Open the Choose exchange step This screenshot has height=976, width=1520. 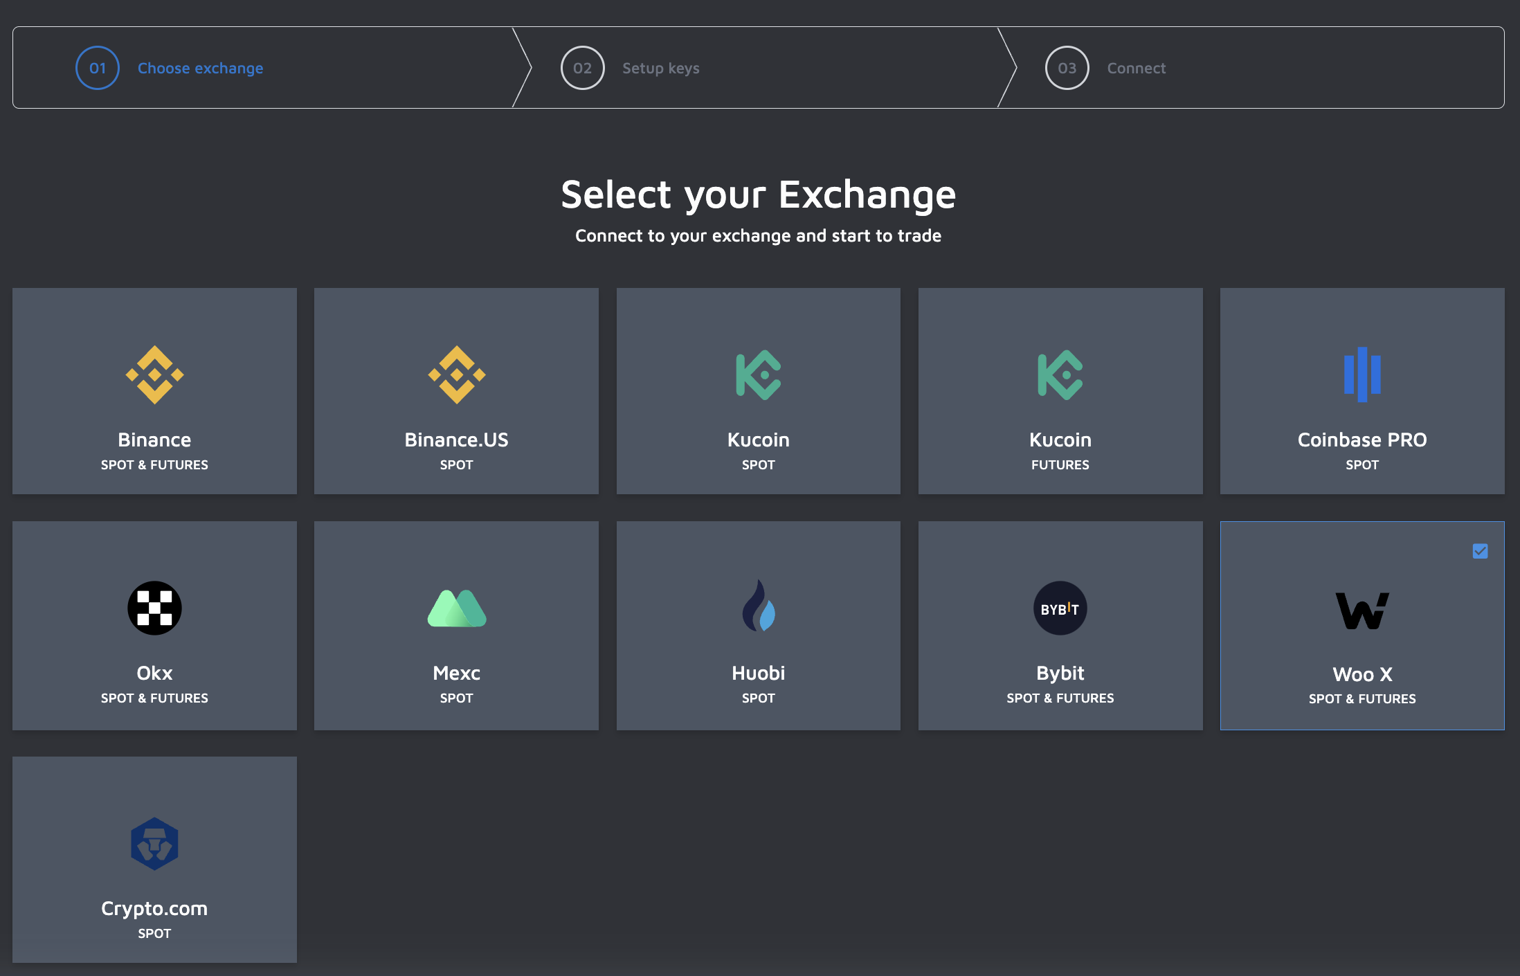[200, 67]
